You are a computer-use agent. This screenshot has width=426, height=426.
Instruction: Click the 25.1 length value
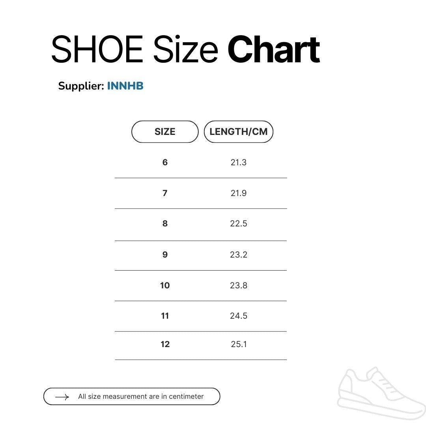pos(239,344)
